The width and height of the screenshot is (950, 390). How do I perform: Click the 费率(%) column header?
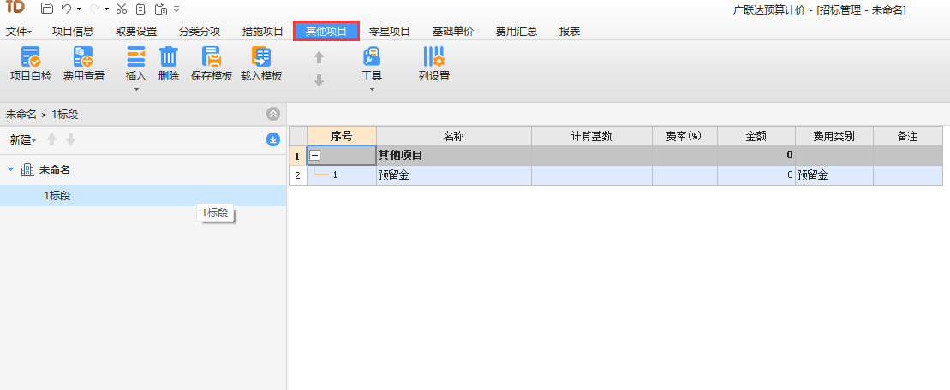pyautogui.click(x=684, y=136)
